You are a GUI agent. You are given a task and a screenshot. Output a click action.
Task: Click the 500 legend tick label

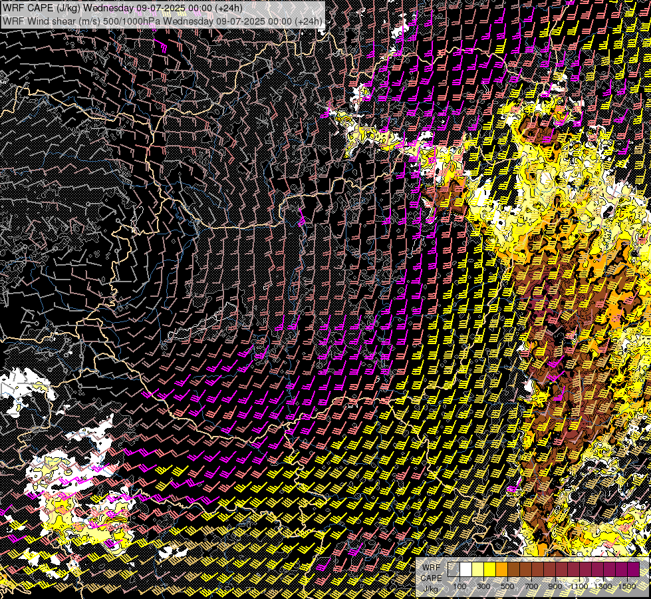click(507, 586)
